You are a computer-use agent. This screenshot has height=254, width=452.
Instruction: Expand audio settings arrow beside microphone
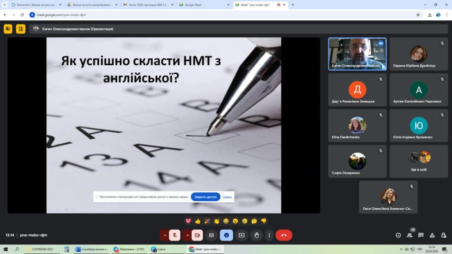click(x=165, y=235)
